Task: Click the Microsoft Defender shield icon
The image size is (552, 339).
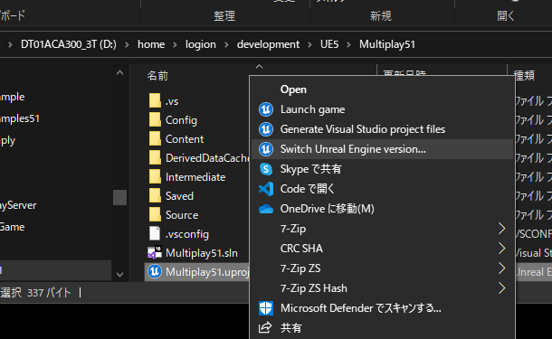Action: click(266, 308)
